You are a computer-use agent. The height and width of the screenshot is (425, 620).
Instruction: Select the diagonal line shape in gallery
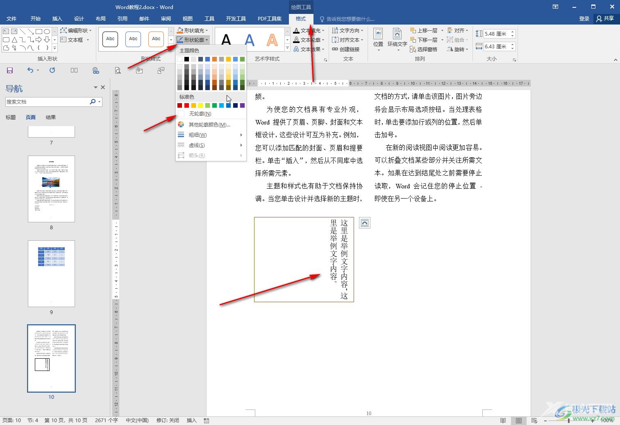point(23,32)
